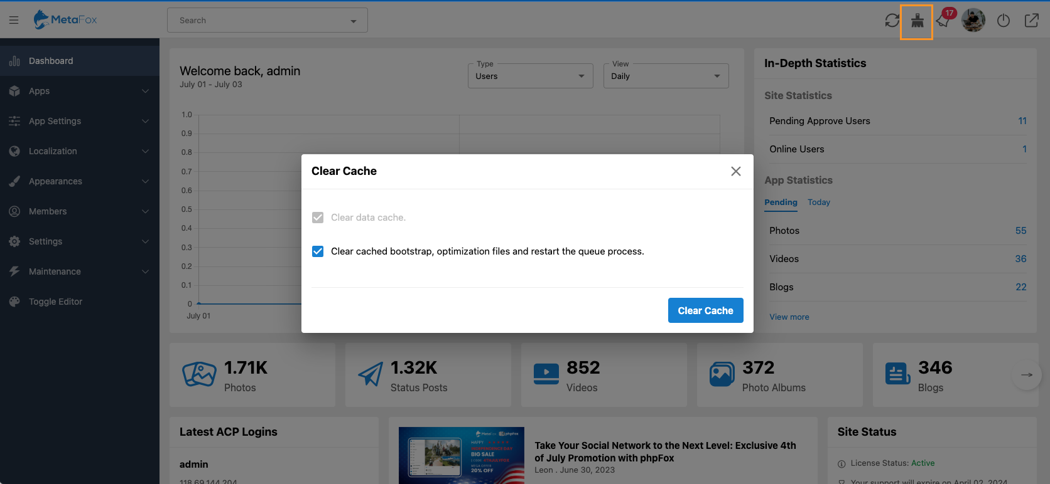This screenshot has height=484, width=1050.
Task: Click the 'Welcome back, admin' heading
Action: (240, 71)
